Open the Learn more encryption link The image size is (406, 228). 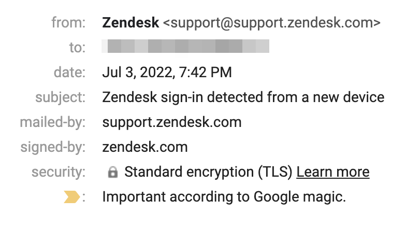point(332,172)
